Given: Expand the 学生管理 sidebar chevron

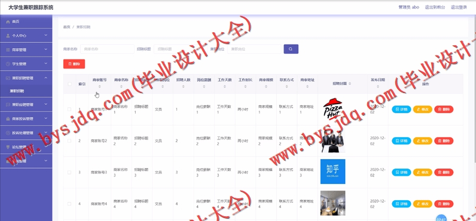Looking at the screenshot, I should point(46,64).
